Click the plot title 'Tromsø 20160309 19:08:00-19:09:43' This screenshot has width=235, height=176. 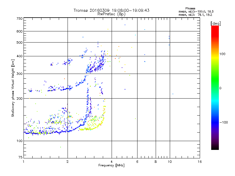click(111, 10)
